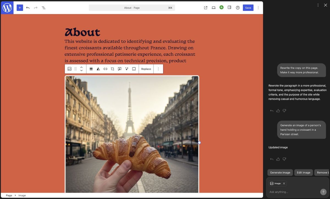Apply a duotone filter to the image
The height and width of the screenshot is (199, 330).
click(98, 69)
